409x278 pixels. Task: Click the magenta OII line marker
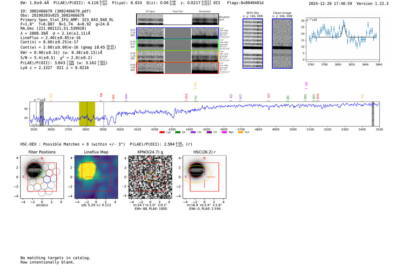(x=306, y=85)
